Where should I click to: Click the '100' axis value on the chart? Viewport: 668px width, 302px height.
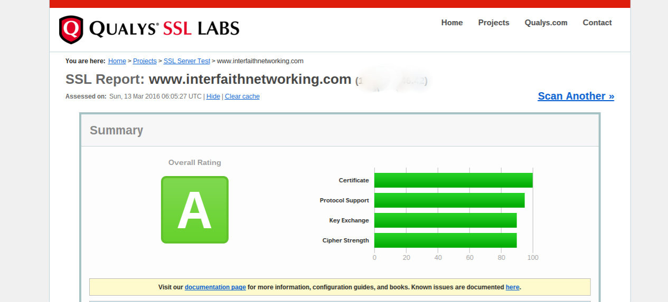point(533,258)
